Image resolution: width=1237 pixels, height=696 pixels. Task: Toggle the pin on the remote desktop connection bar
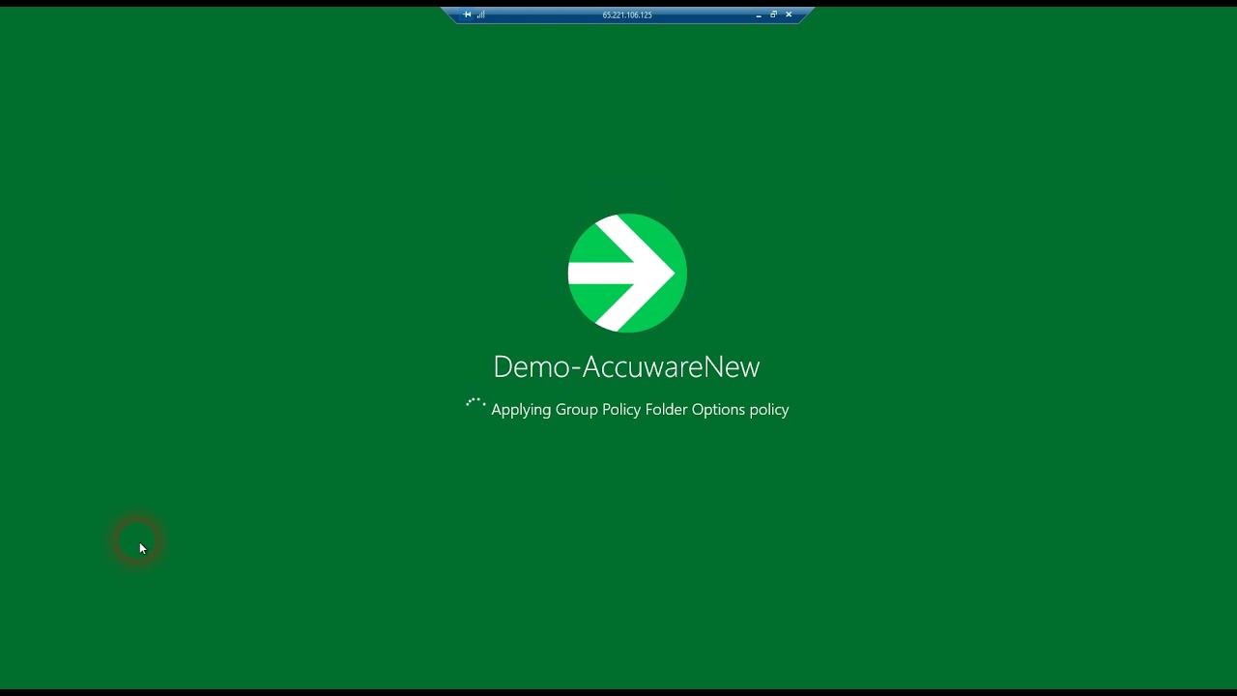(x=467, y=14)
